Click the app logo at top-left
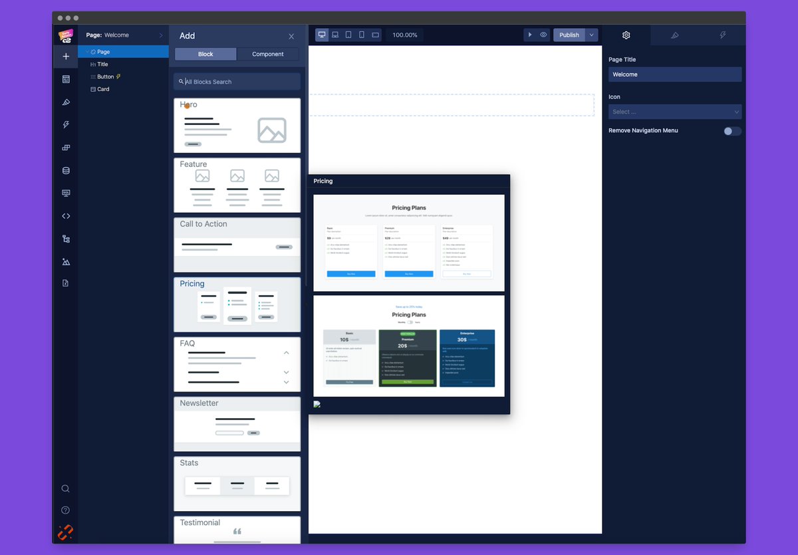Viewport: 798px width, 555px height. coord(65,35)
